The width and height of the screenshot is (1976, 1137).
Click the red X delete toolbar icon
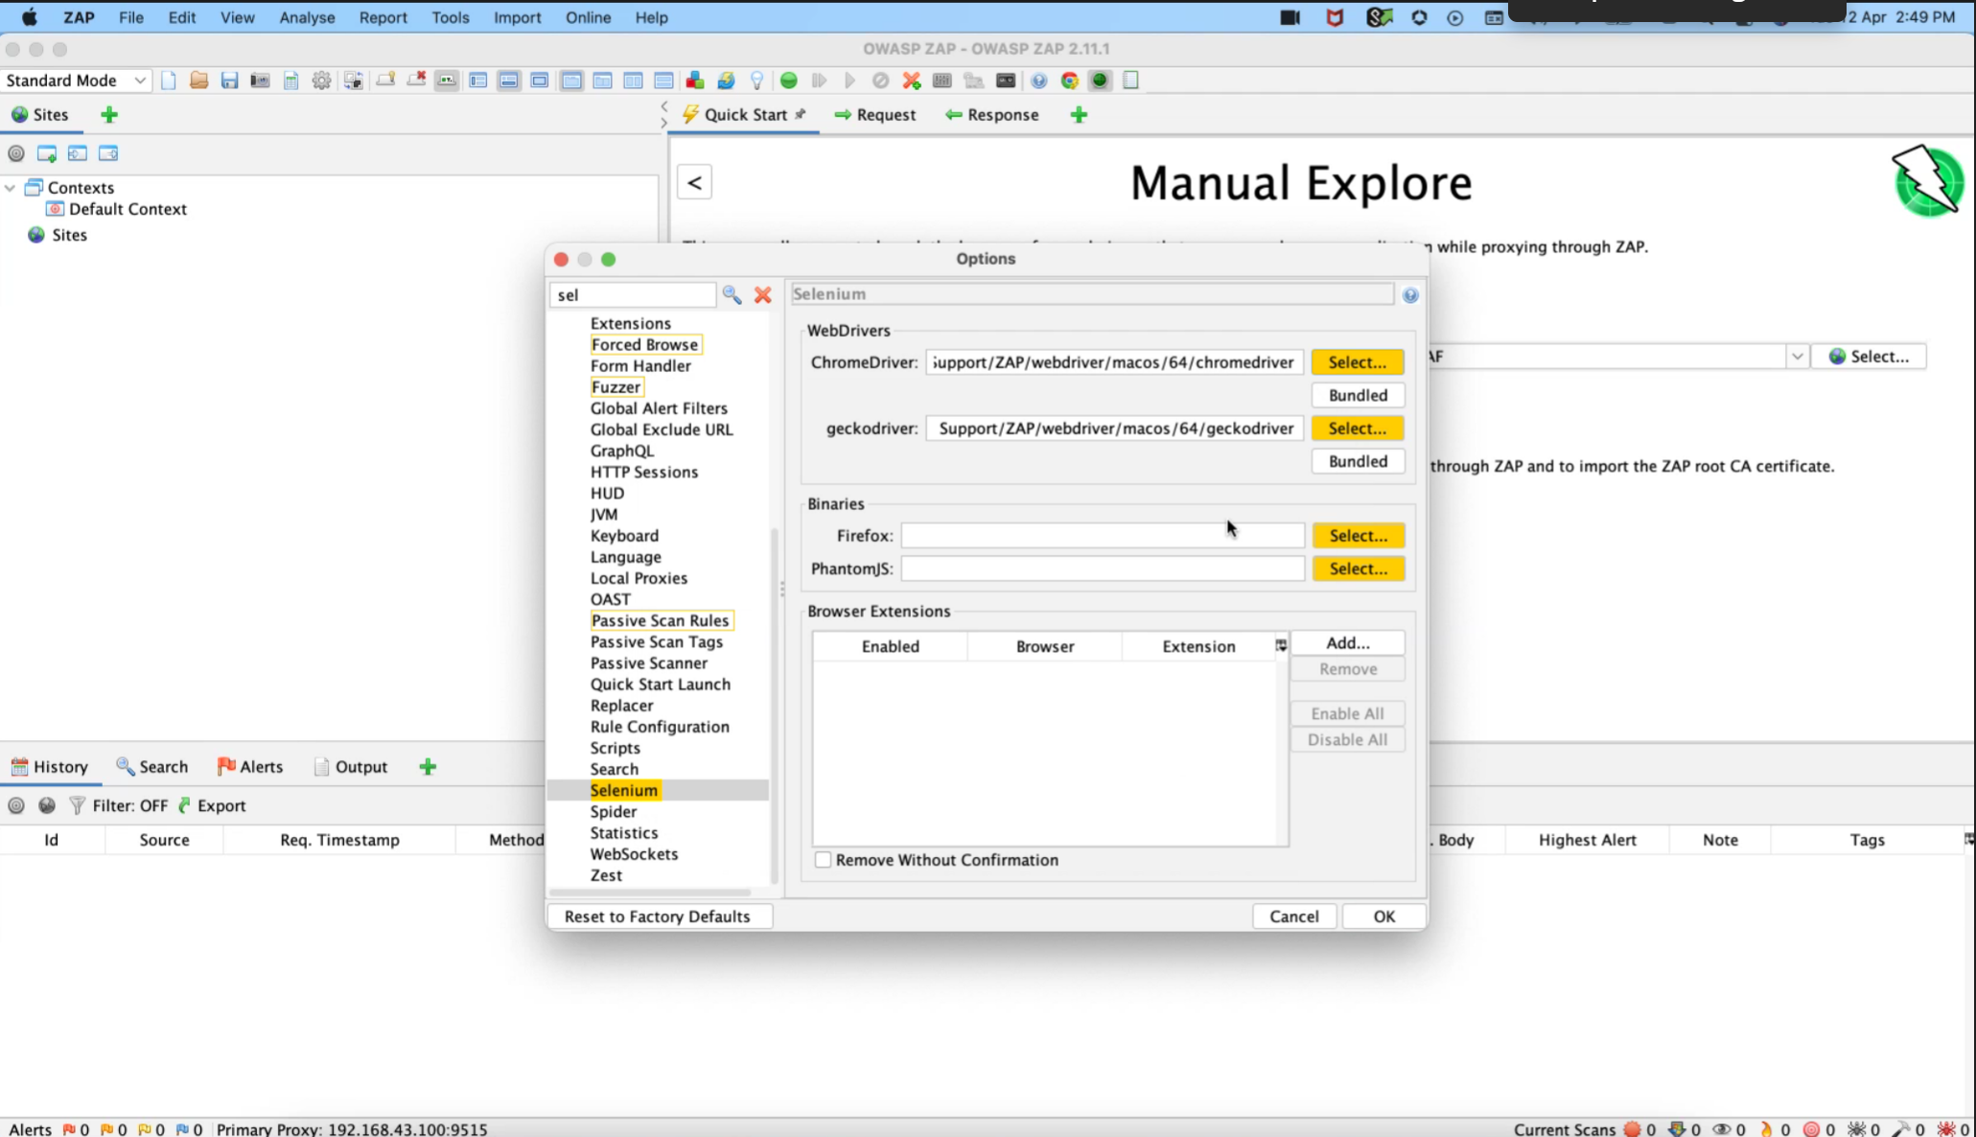(911, 81)
